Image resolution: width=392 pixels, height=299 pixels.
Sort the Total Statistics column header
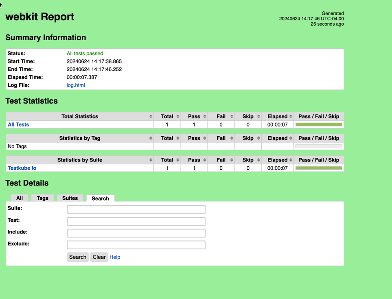click(x=151, y=116)
